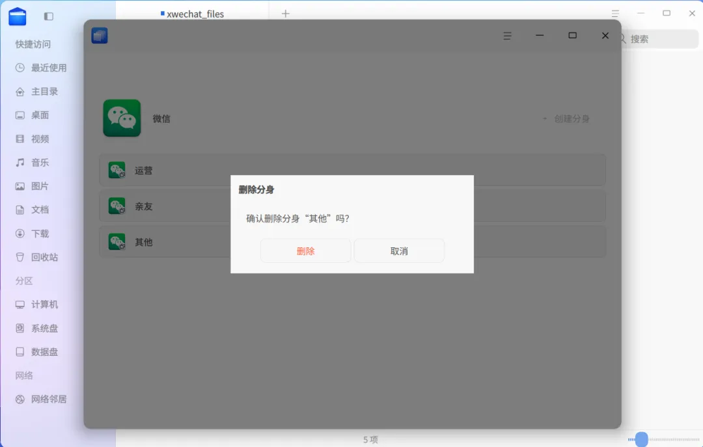Open 网络邻居 in the sidebar

41,399
